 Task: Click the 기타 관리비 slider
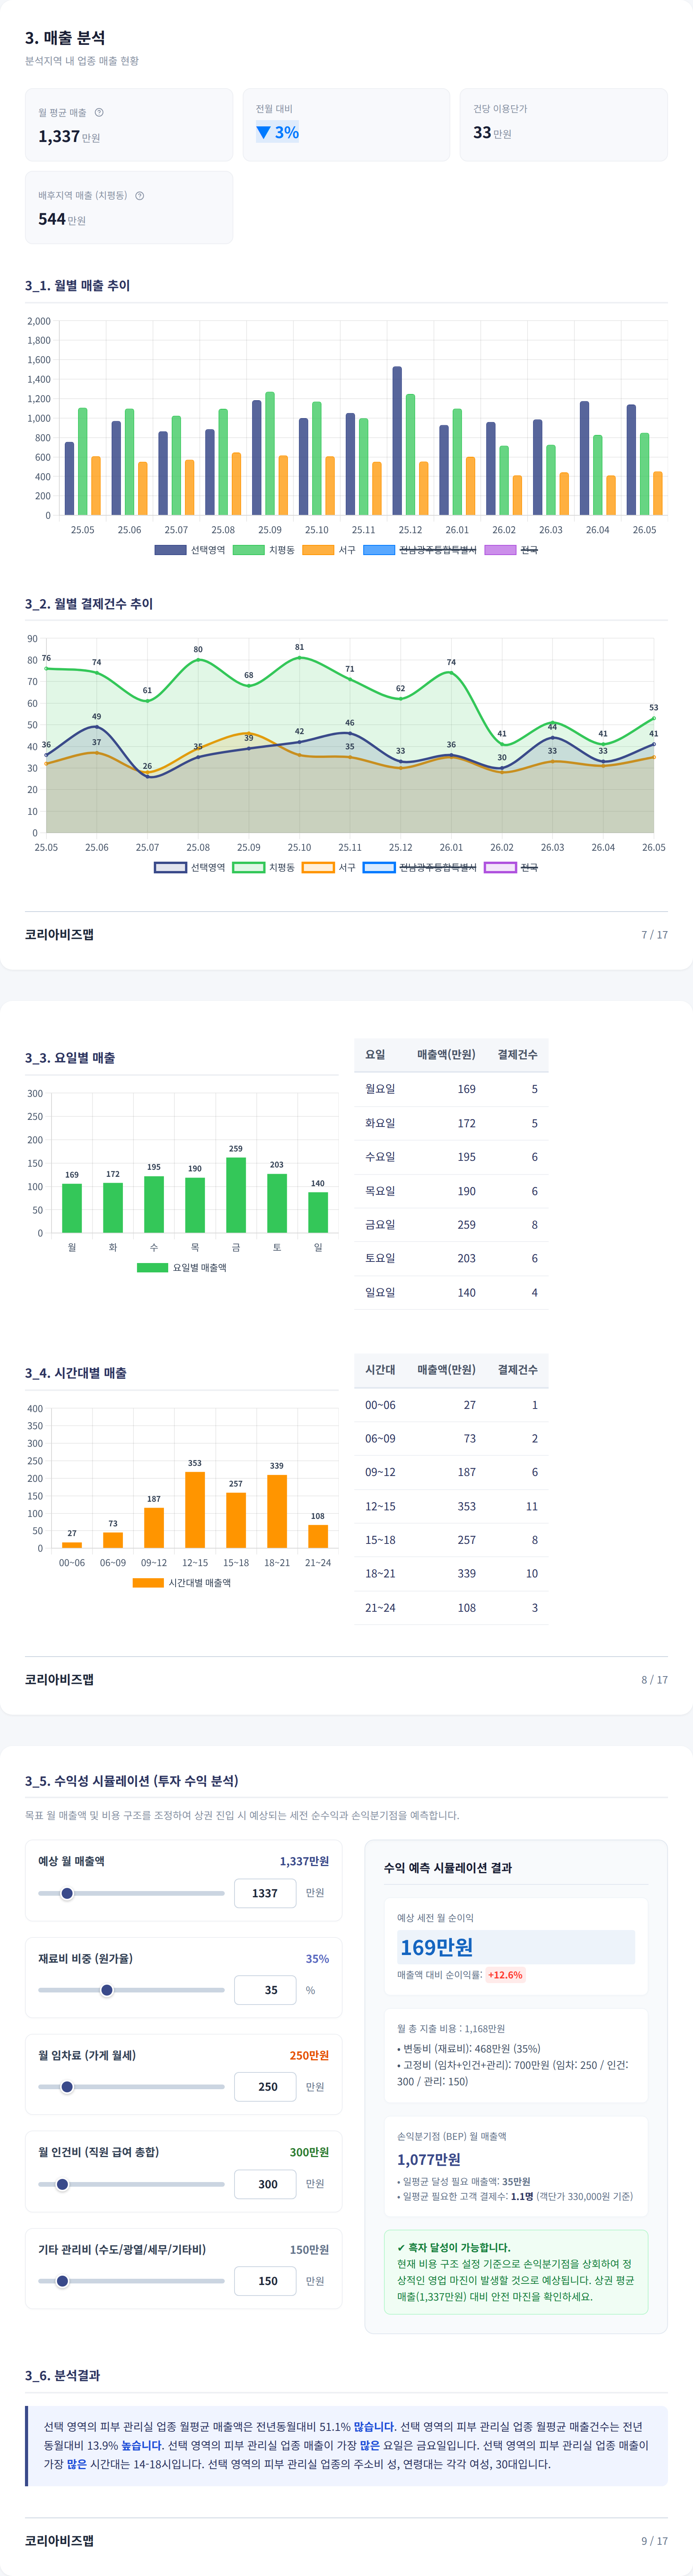click(x=131, y=2281)
